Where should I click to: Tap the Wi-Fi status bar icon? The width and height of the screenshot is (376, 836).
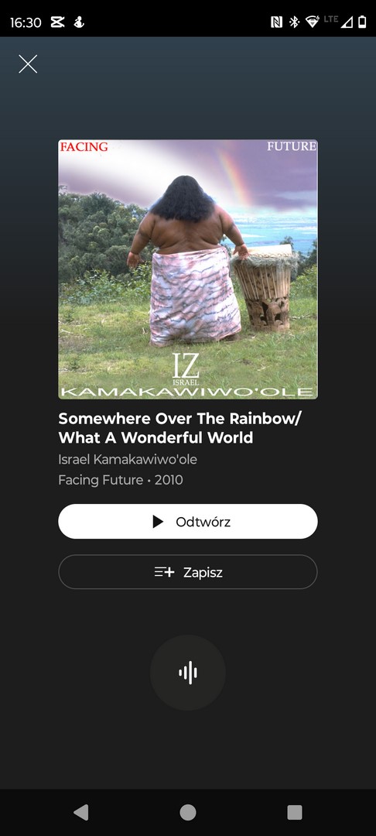click(312, 22)
